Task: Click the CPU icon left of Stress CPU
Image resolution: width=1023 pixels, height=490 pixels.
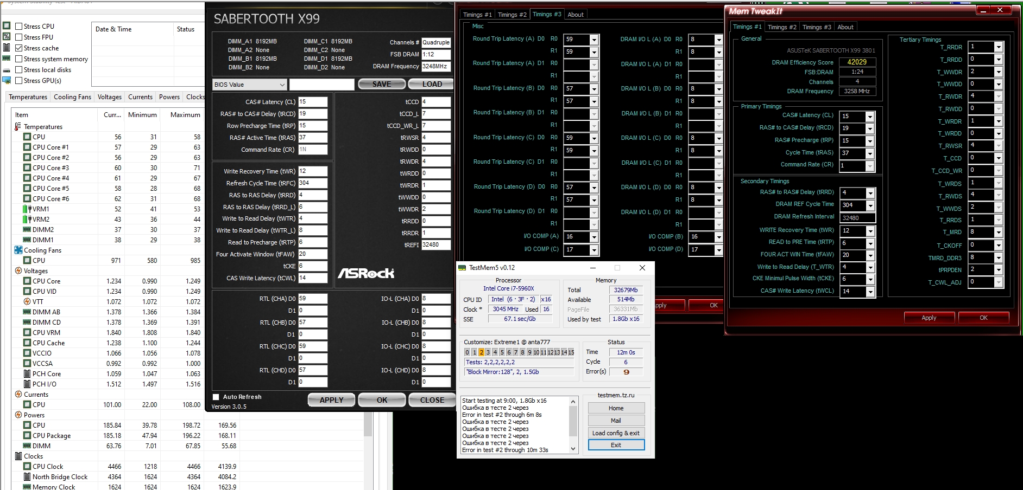Action: (x=7, y=25)
